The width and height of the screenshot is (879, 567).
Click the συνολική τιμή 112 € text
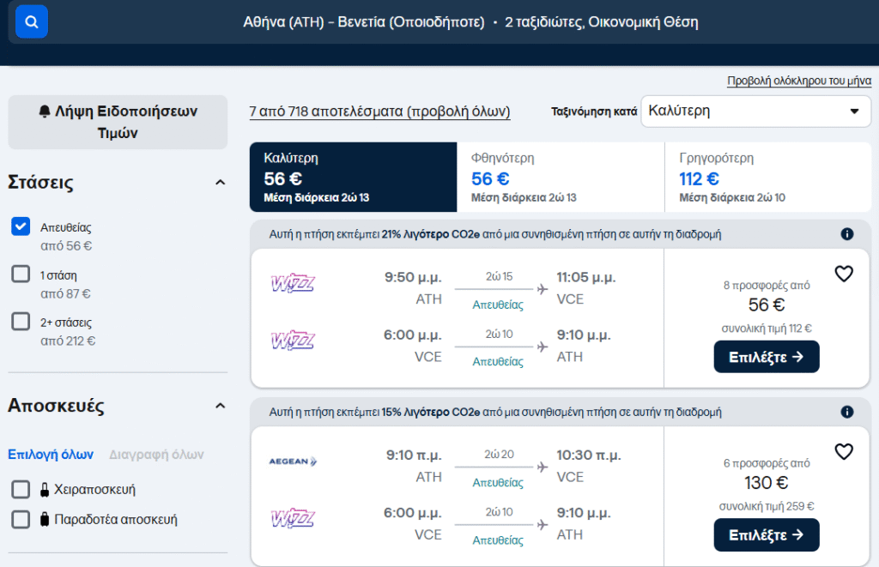point(767,329)
